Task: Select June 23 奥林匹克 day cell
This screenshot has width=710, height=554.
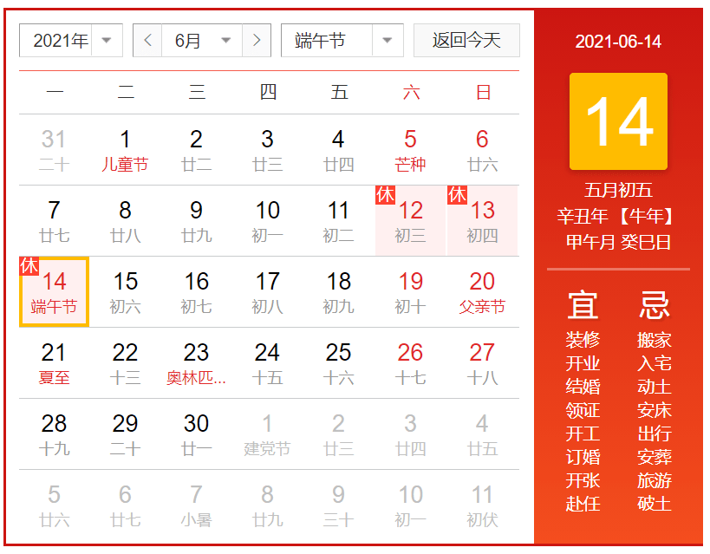Action: point(196,363)
